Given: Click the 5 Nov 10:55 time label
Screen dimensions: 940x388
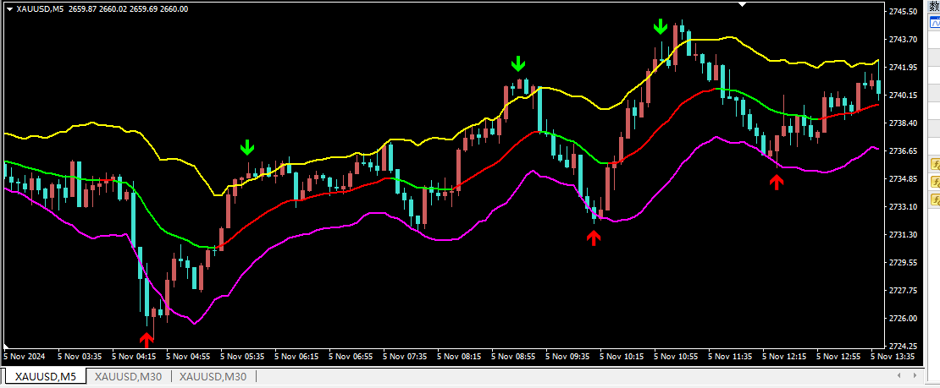Looking at the screenshot, I should [x=677, y=356].
